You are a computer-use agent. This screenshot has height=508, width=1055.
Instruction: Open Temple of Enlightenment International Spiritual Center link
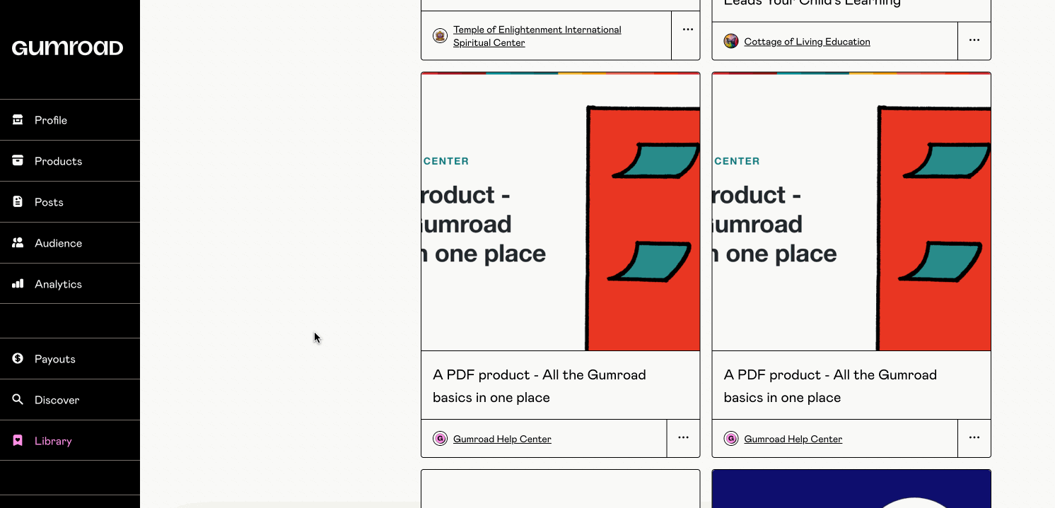[537, 36]
